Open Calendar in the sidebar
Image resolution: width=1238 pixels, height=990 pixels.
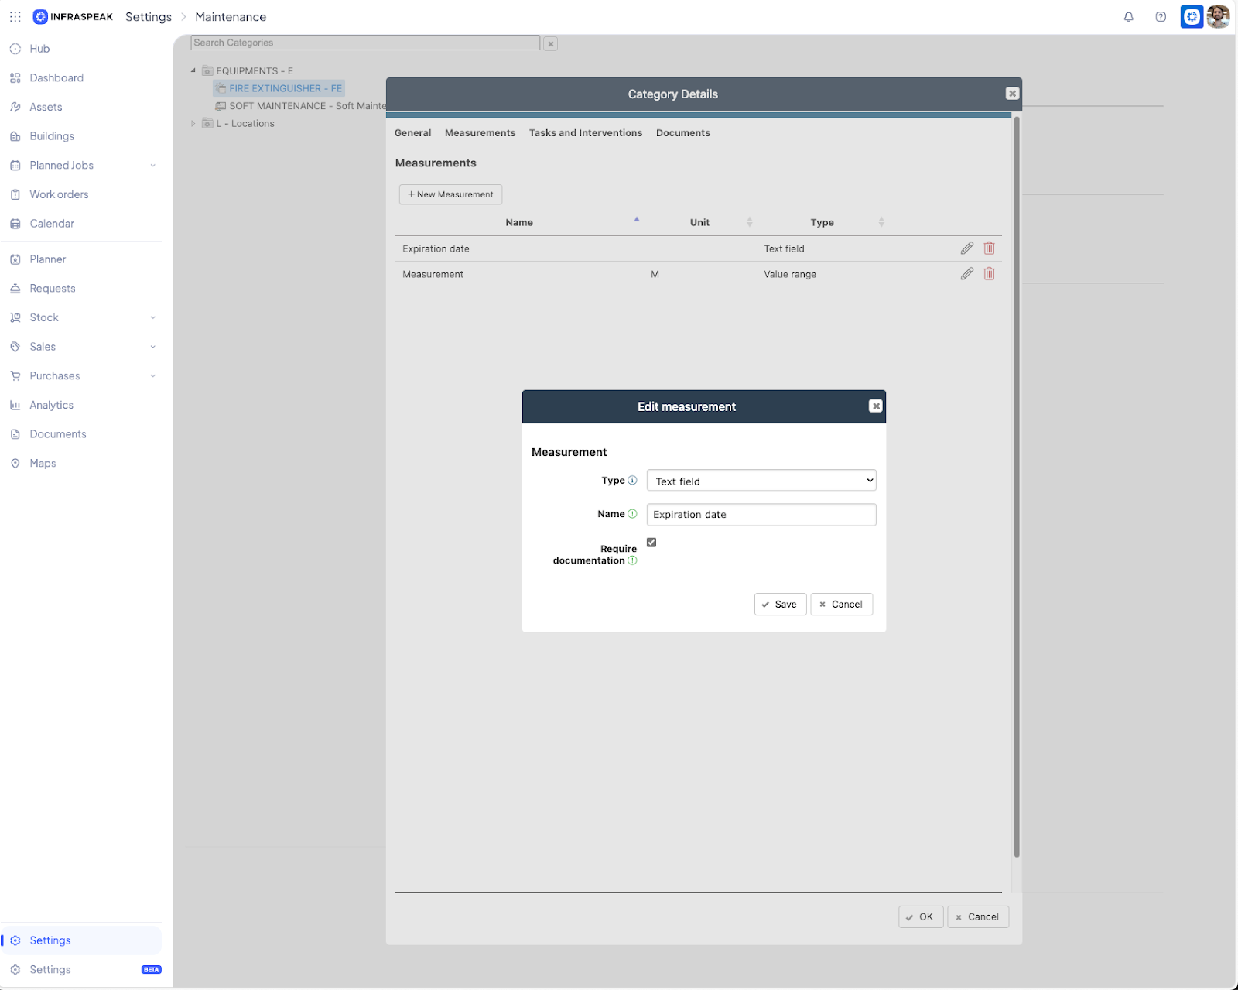click(52, 224)
